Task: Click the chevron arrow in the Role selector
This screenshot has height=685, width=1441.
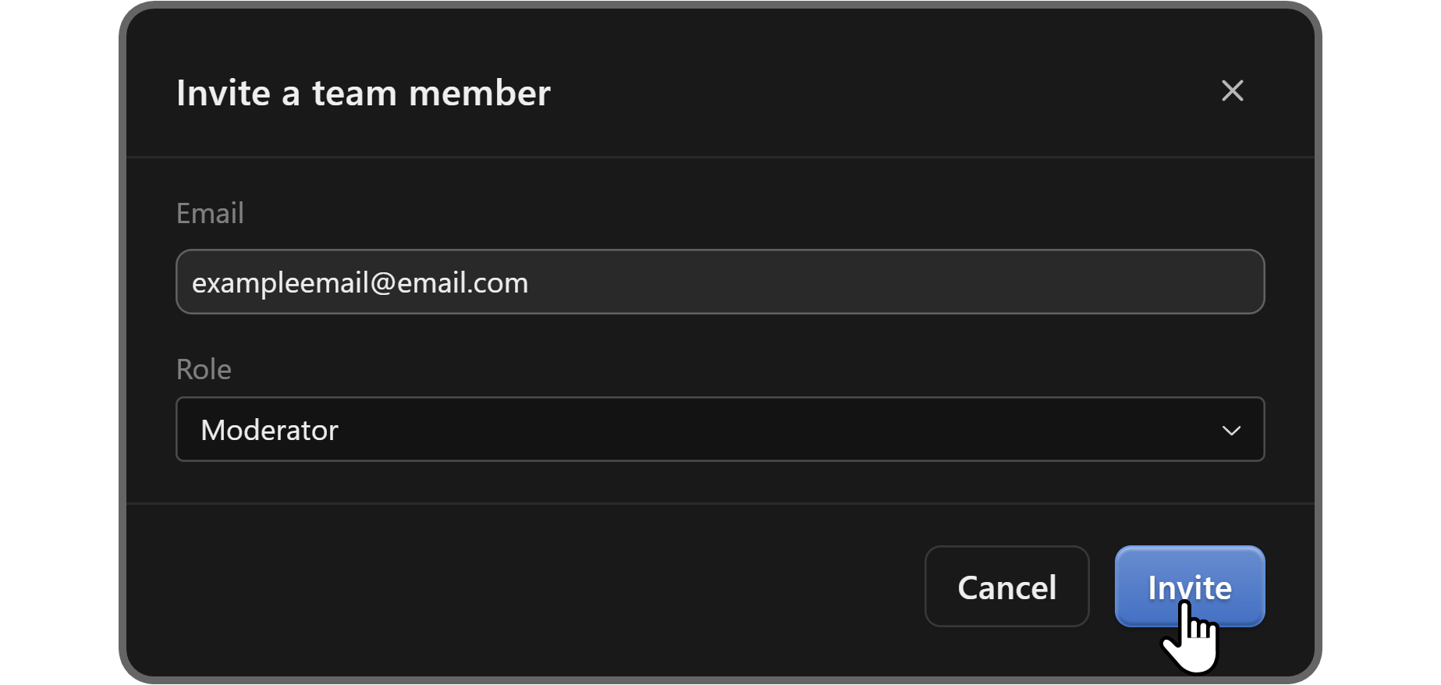Action: tap(1231, 431)
